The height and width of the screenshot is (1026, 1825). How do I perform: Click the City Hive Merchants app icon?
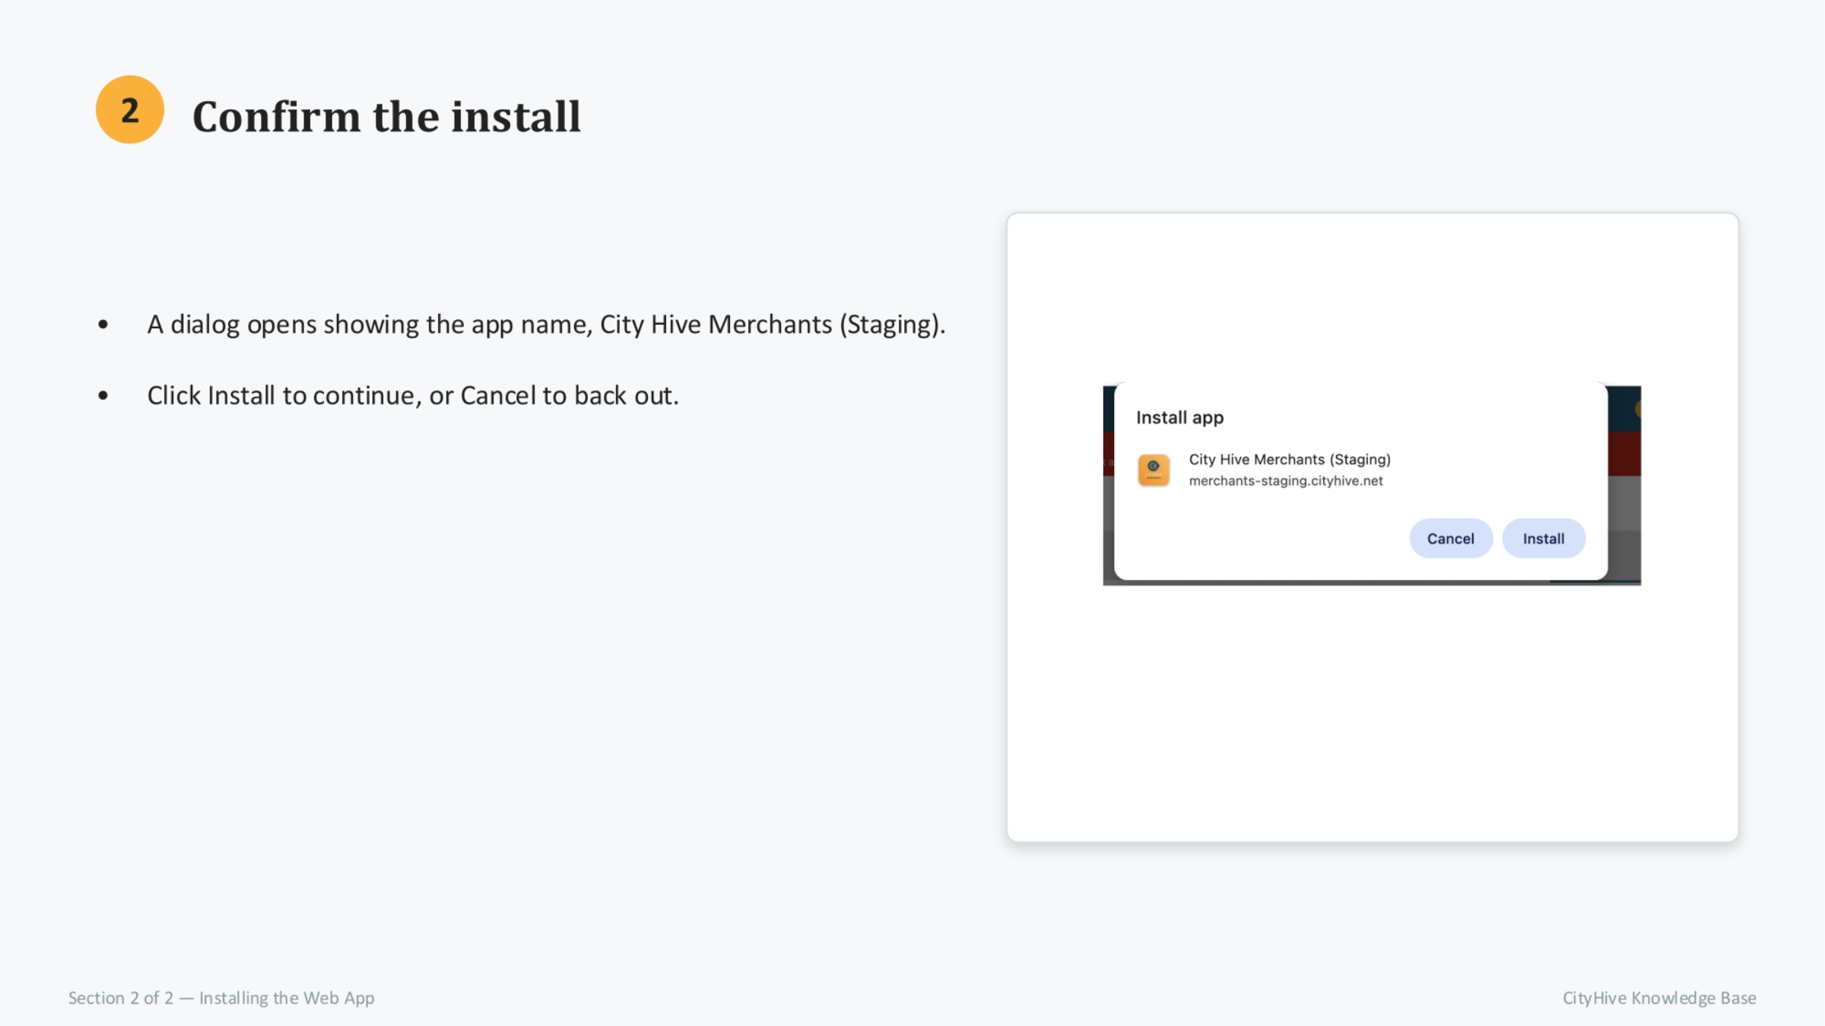tap(1153, 470)
